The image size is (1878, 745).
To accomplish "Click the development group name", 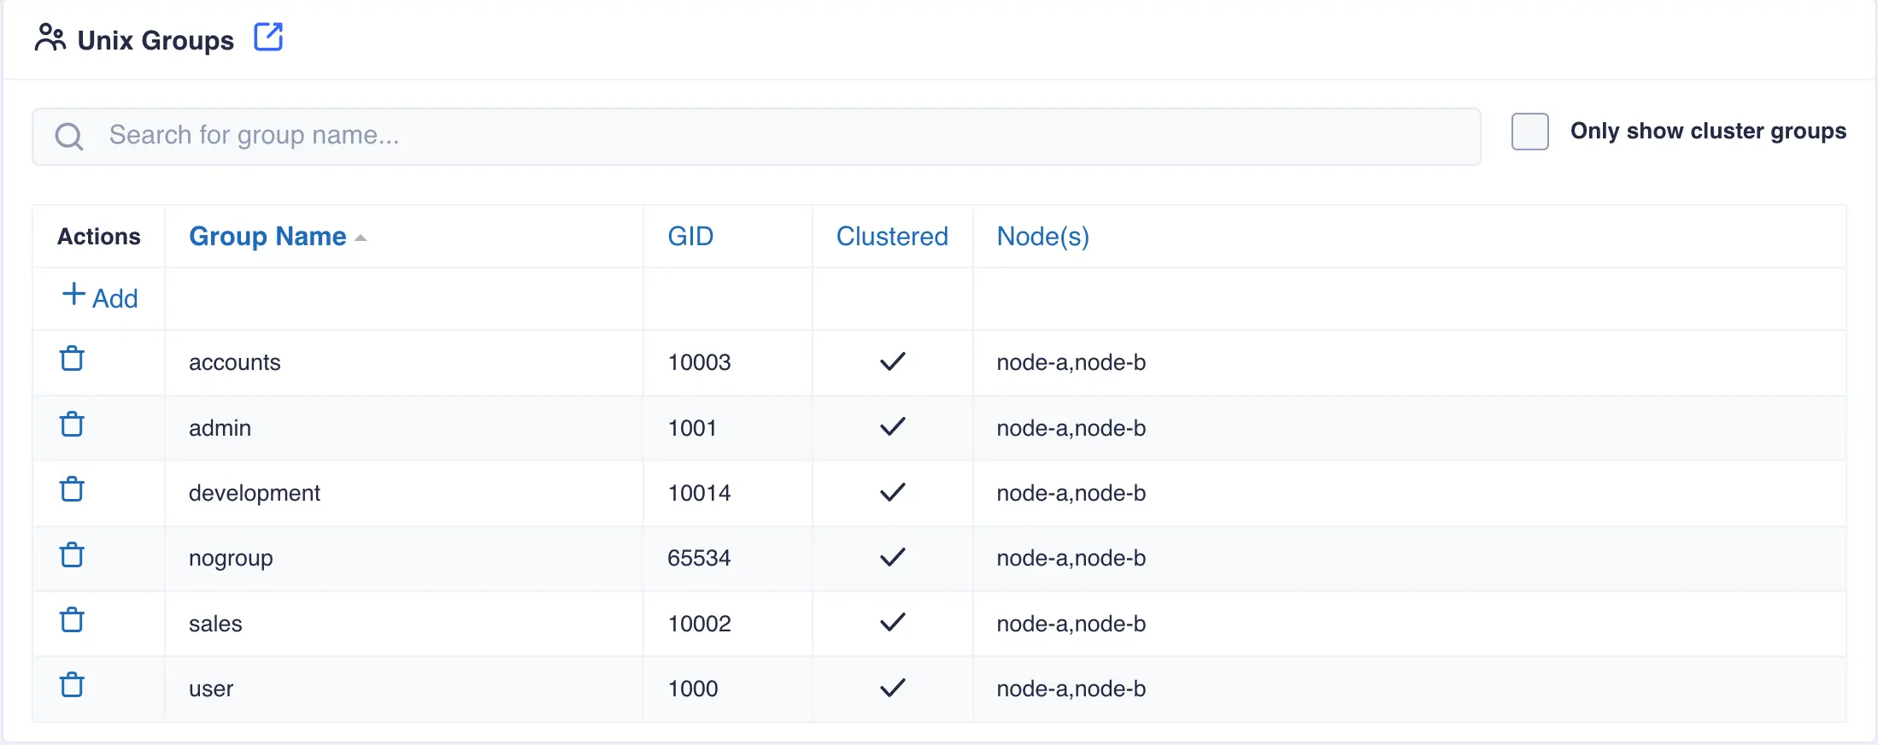I will click(255, 493).
